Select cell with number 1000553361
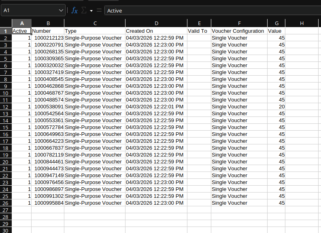The width and height of the screenshot is (321, 233). (48, 121)
